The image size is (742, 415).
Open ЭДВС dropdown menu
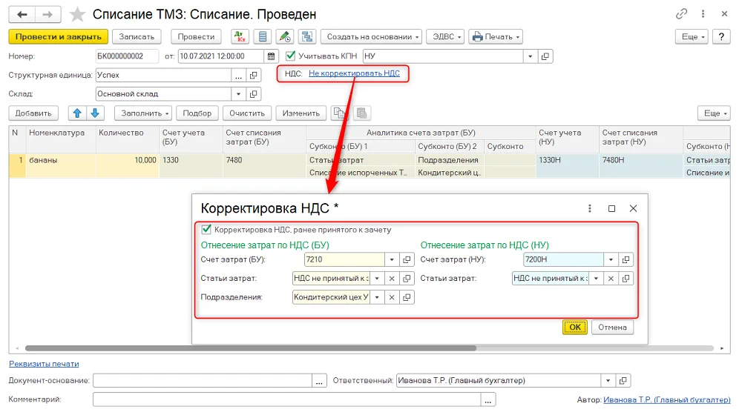[x=446, y=36]
